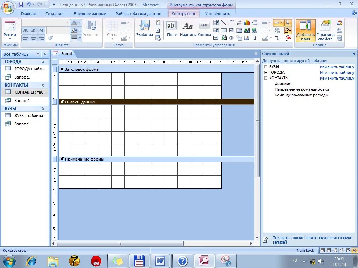Image resolution: width=358 pixels, height=268 pixels.
Task: Click Показать только поля в текущем источнике link
Action: [x=312, y=240]
